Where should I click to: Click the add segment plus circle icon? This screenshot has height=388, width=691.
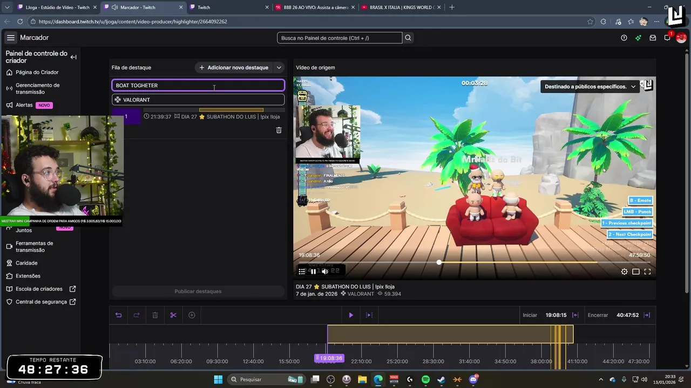coord(192,315)
